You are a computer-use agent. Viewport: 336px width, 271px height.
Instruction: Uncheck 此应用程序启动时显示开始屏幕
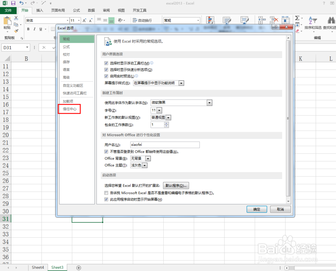tap(107, 199)
